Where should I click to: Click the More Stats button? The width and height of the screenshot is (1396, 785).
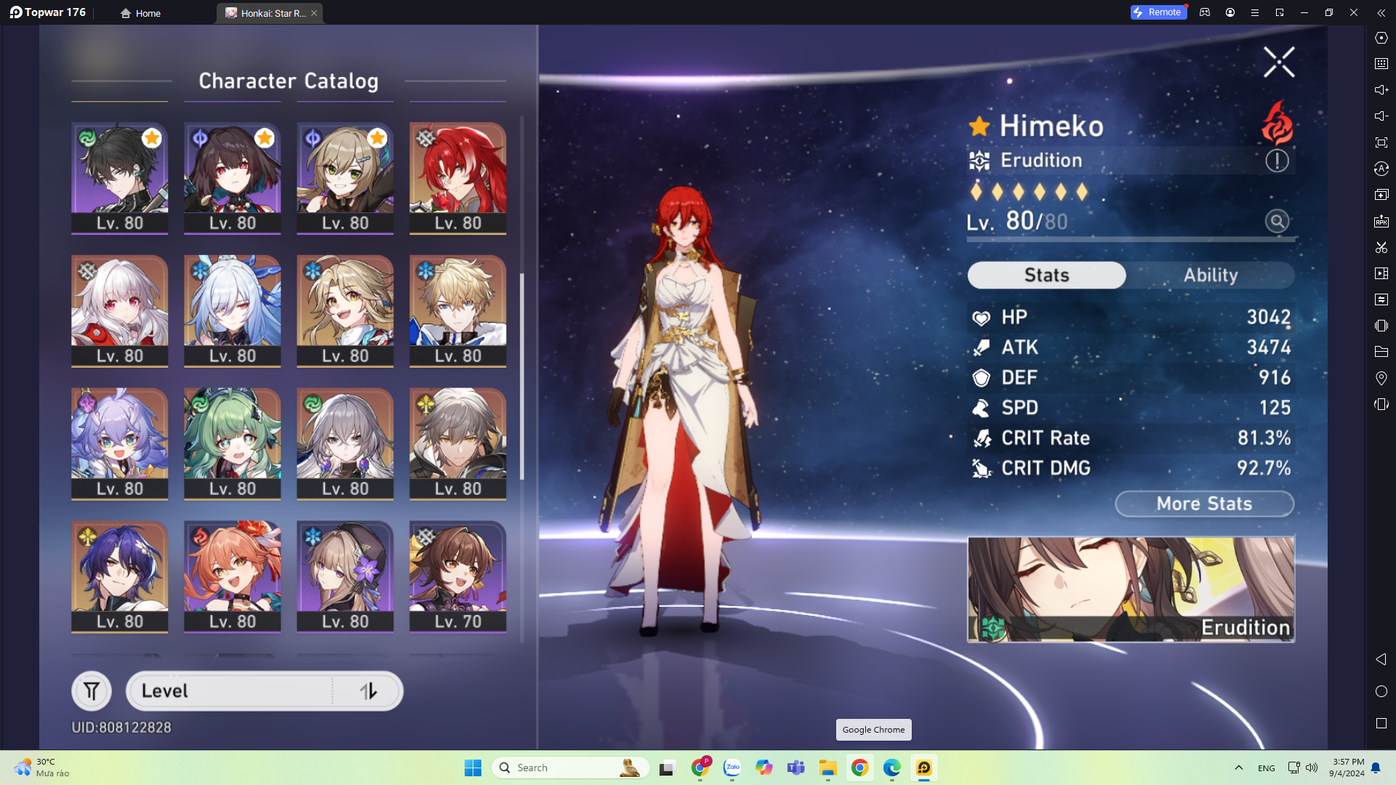click(x=1204, y=504)
